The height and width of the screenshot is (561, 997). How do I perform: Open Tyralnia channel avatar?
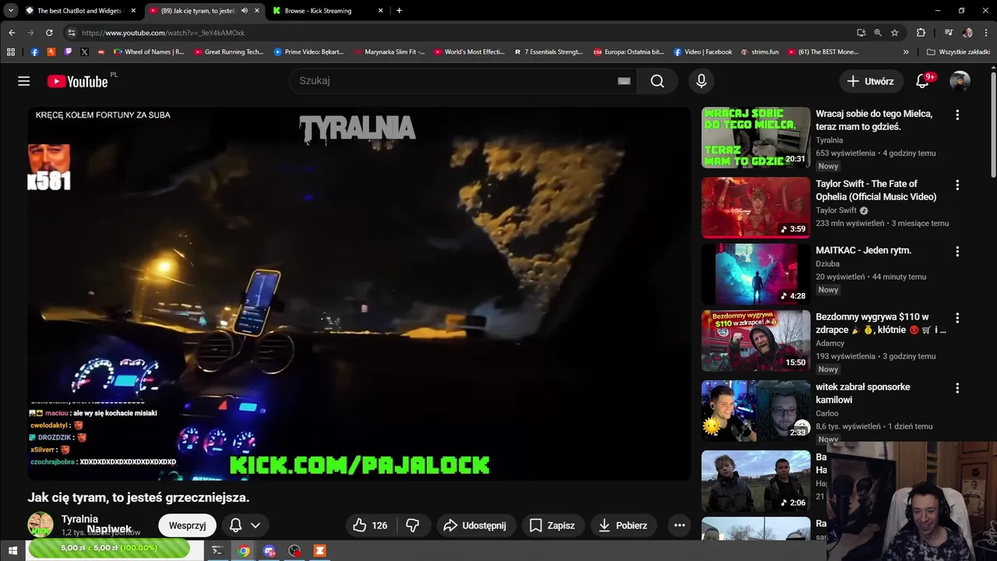pyautogui.click(x=41, y=525)
